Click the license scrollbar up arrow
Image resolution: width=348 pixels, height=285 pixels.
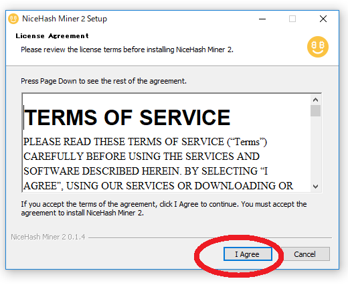(315, 100)
